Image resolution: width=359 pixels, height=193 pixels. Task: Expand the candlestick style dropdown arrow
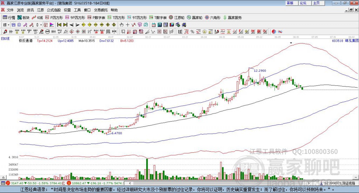[x=41, y=25]
